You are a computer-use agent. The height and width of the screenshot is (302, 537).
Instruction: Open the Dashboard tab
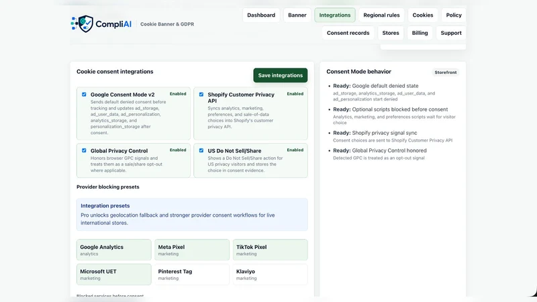pos(261,15)
